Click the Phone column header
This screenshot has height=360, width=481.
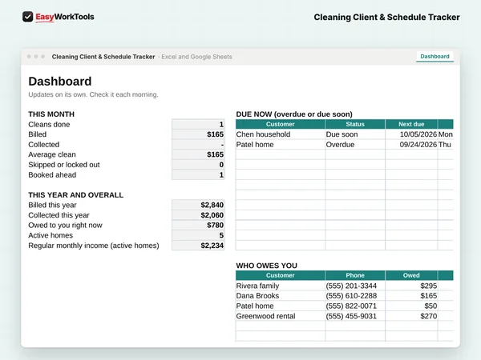coord(355,275)
